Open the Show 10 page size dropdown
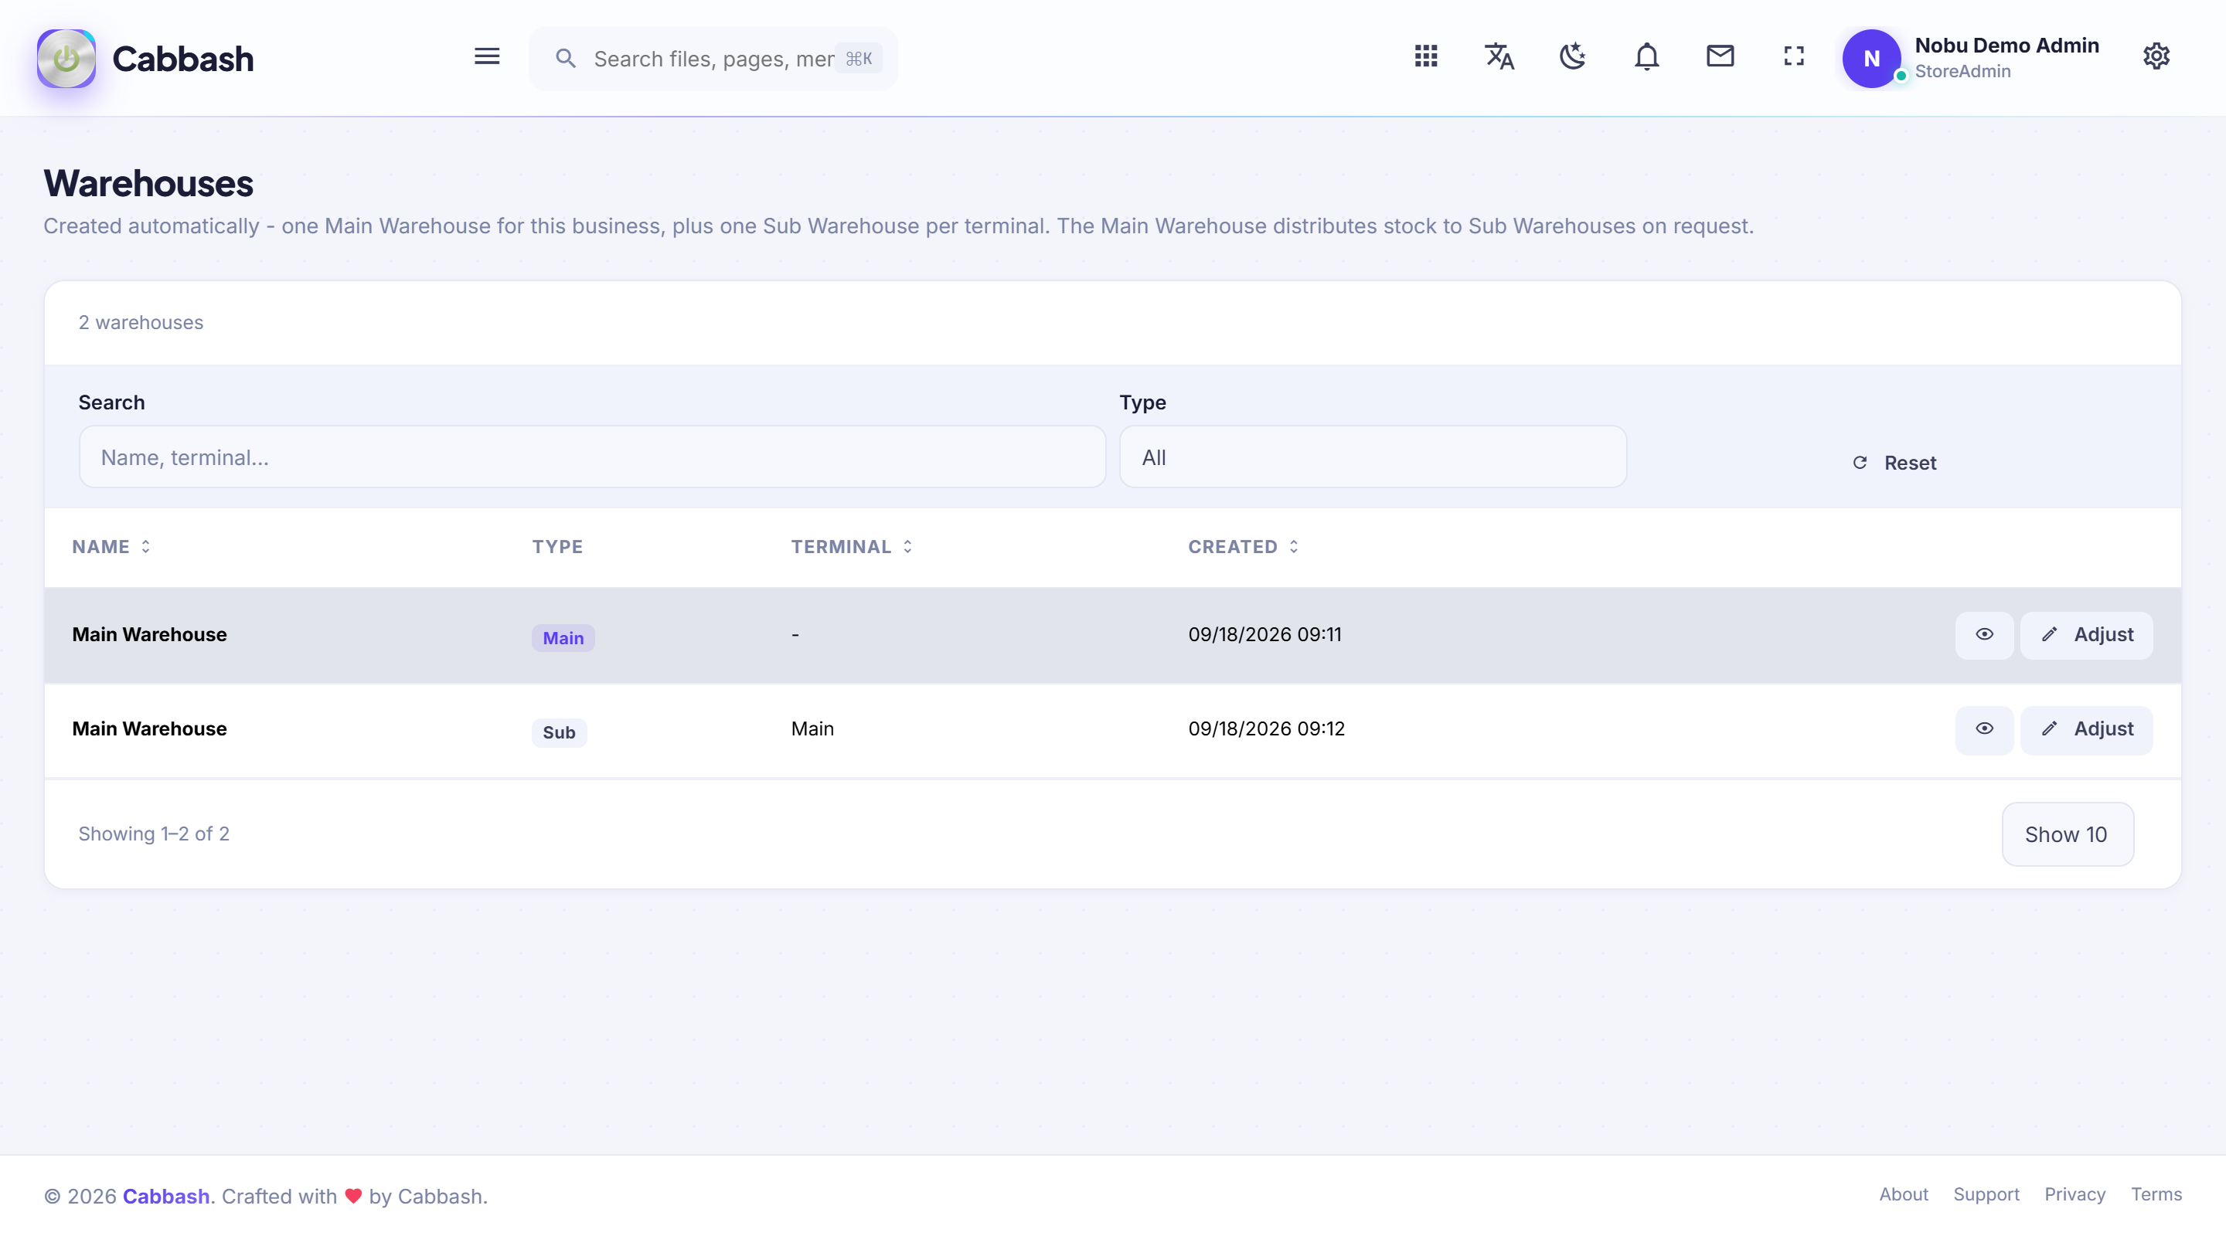The height and width of the screenshot is (1236, 2226). tap(2067, 834)
